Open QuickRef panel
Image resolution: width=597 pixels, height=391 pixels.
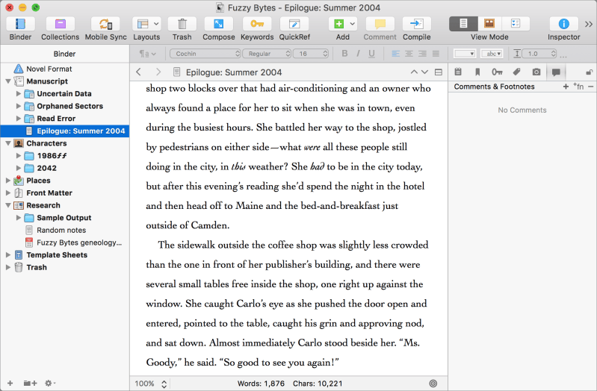click(x=294, y=24)
